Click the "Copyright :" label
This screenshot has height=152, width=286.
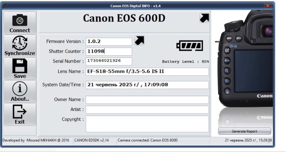(x=73, y=119)
